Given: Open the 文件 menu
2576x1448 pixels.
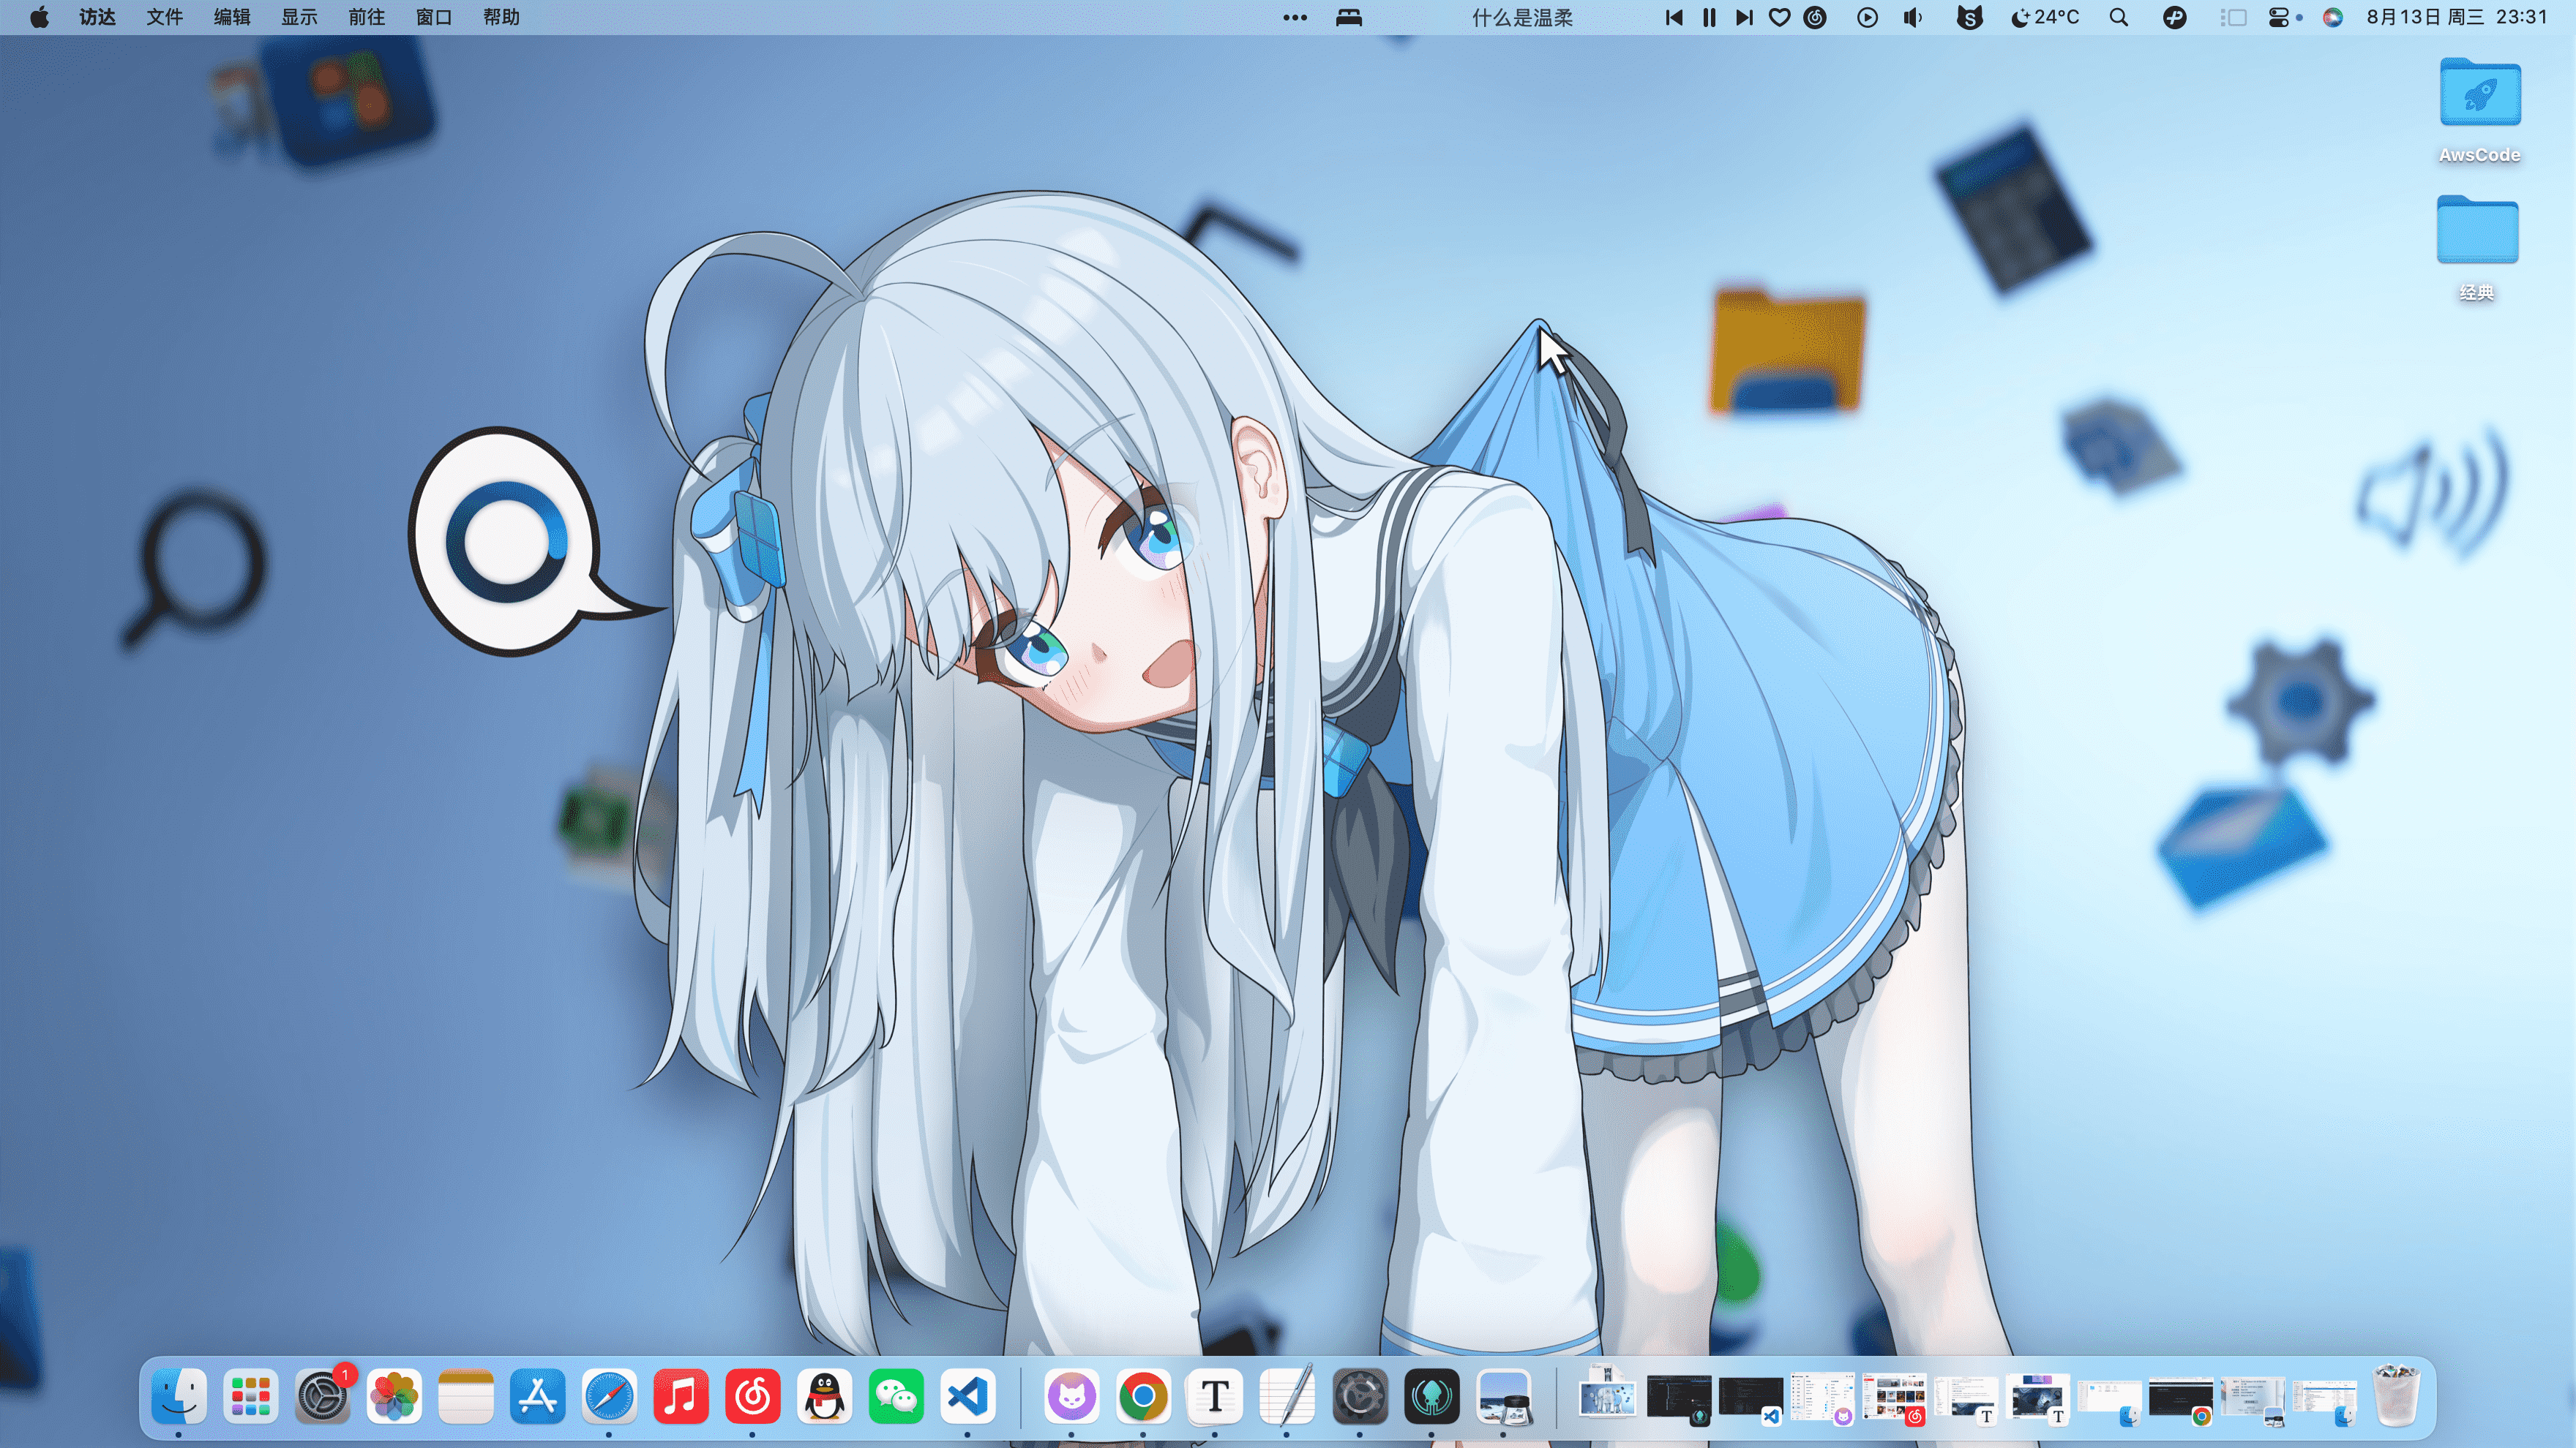Looking at the screenshot, I should pos(164,17).
